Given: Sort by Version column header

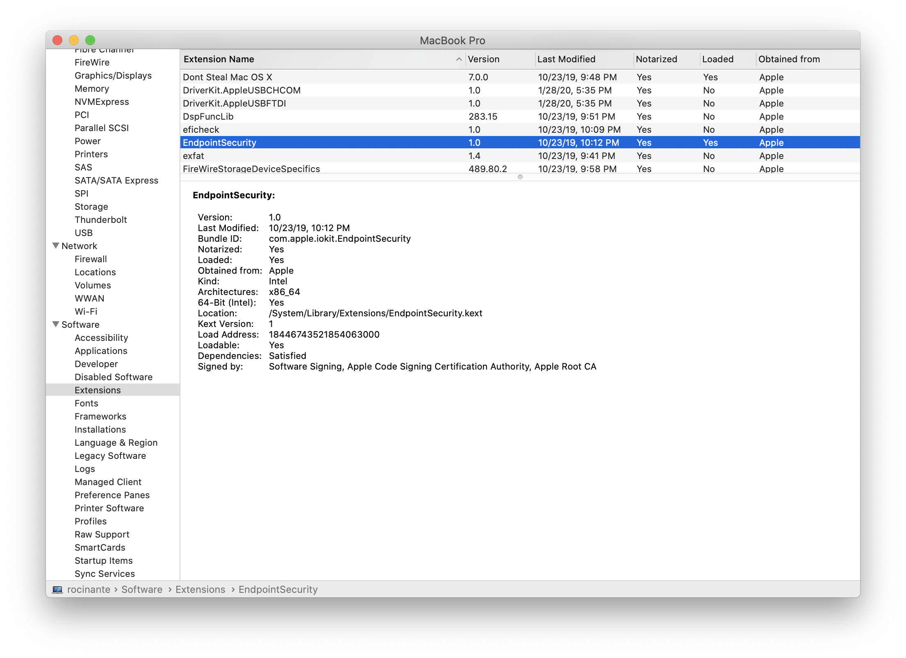Looking at the screenshot, I should [483, 59].
